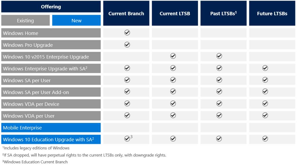
Task: Select the Windows Home row label
Action: [x=51, y=33]
